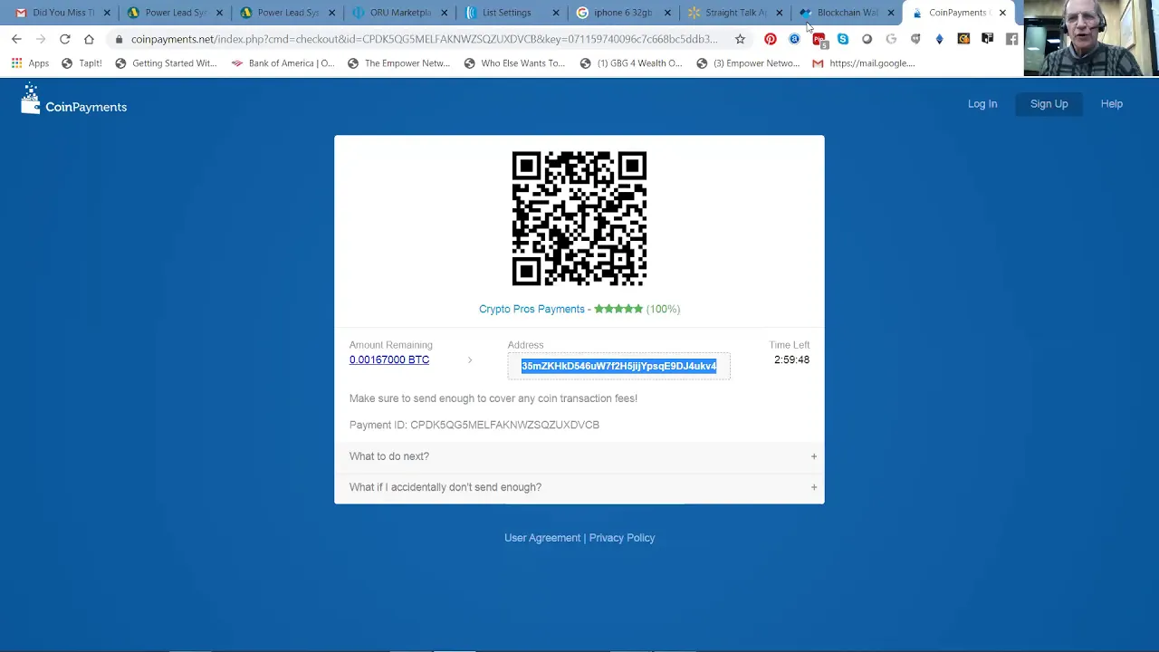This screenshot has height=652, width=1159.
Task: Click the 0.00167000 BTC amount link
Action: (x=389, y=360)
